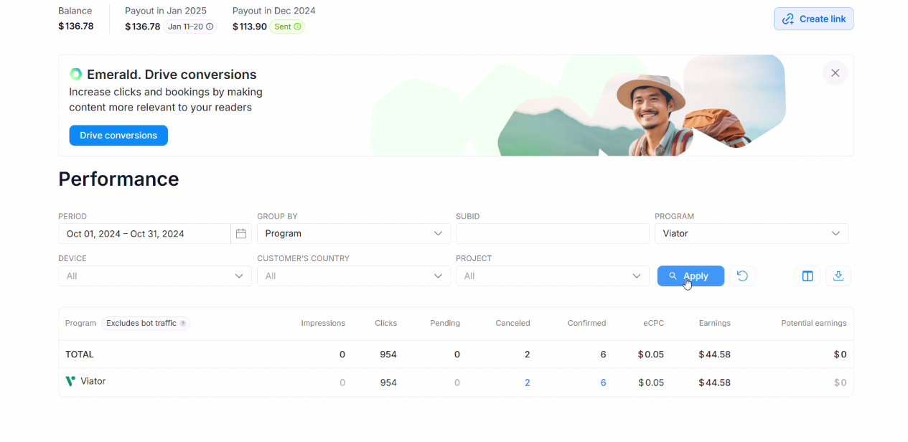Open the Customer's Country dropdown

[x=354, y=276]
